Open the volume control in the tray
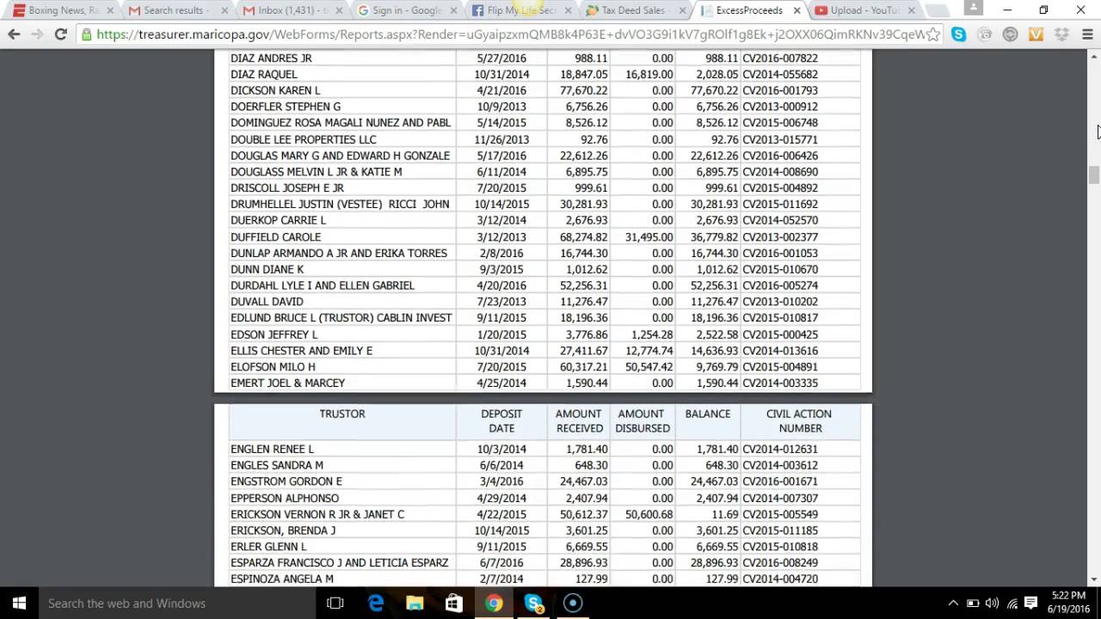This screenshot has height=619, width=1101. 992,604
